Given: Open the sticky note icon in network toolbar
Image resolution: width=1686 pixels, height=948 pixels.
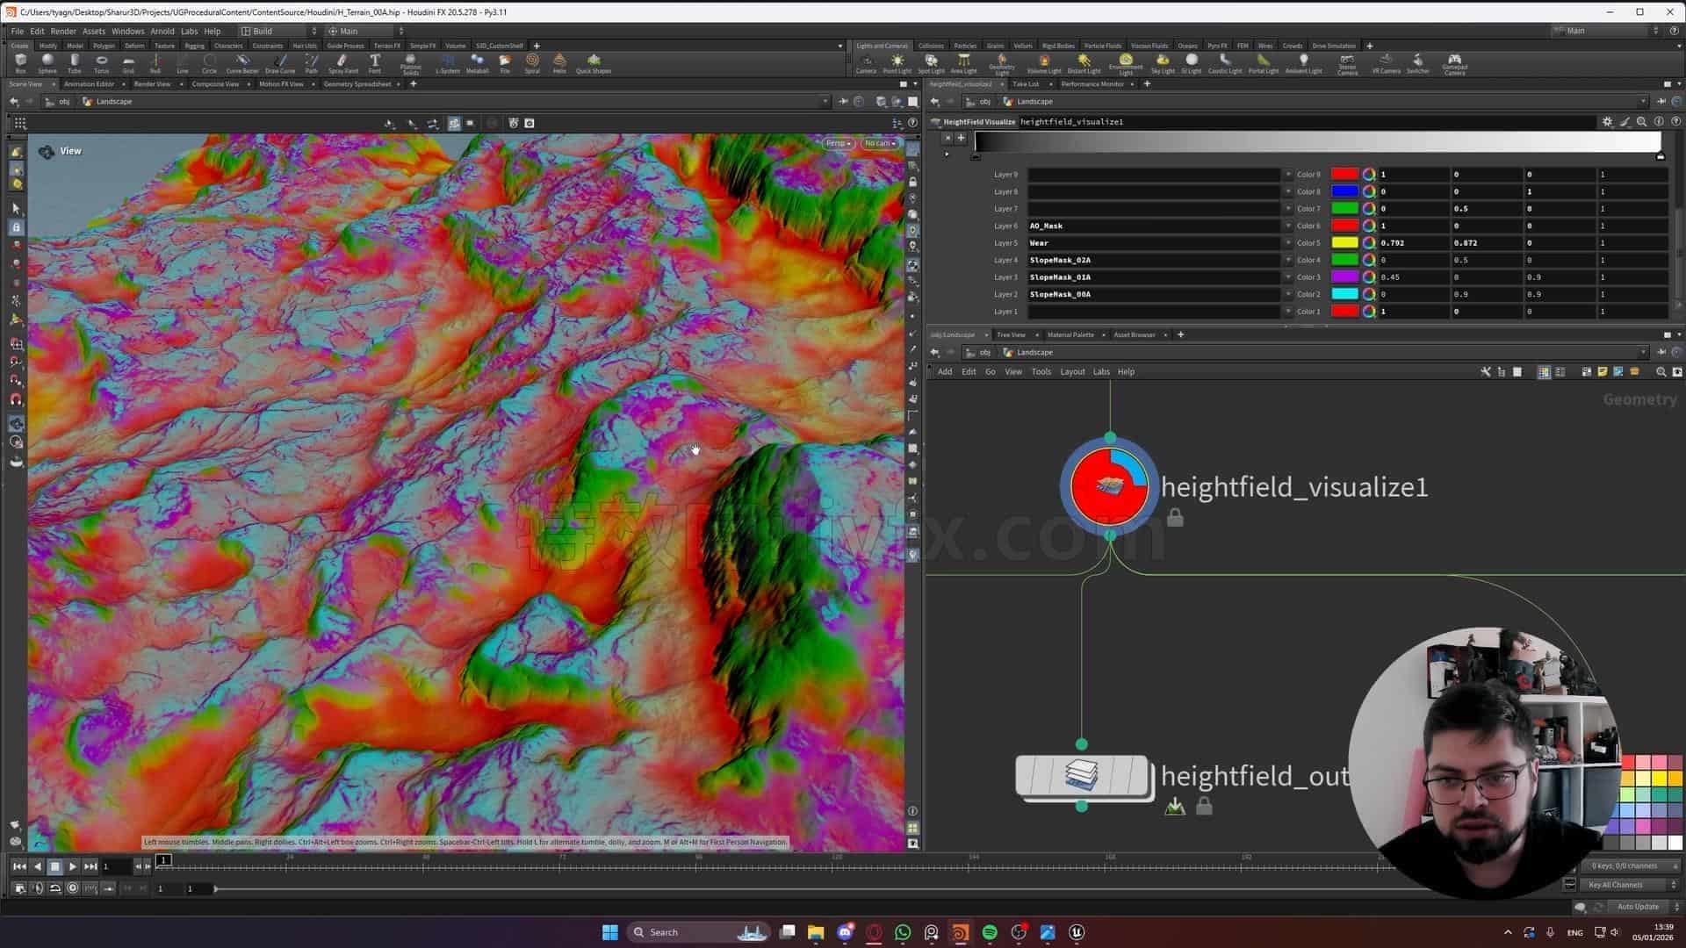Looking at the screenshot, I should pyautogui.click(x=1602, y=372).
